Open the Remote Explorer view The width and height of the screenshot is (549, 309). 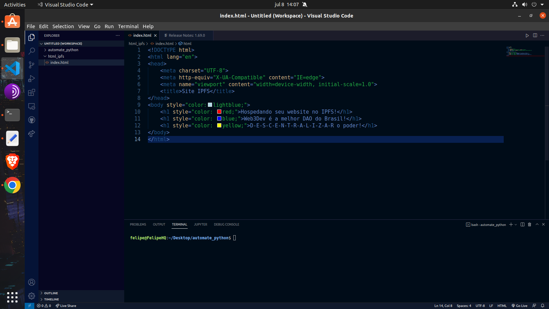coord(32,106)
